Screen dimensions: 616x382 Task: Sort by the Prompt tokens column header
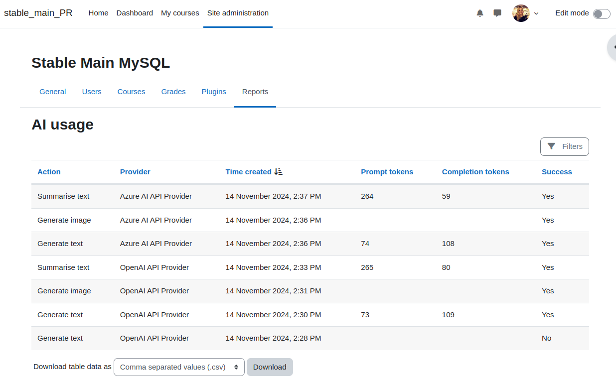coord(387,172)
